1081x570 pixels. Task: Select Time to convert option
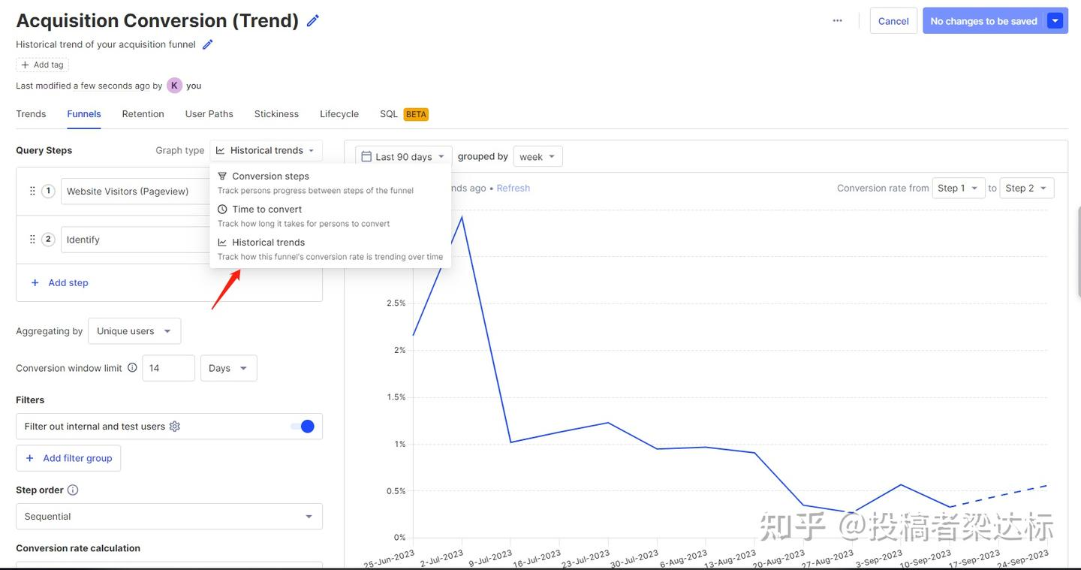[266, 210]
